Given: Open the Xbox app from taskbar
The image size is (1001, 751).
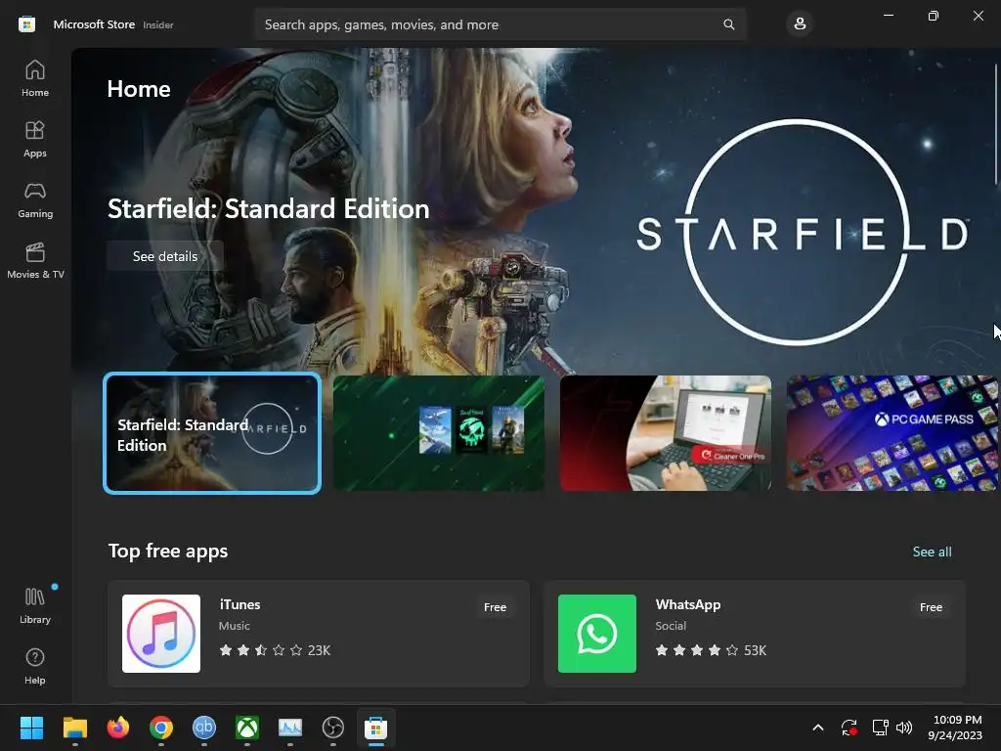Looking at the screenshot, I should [x=247, y=728].
